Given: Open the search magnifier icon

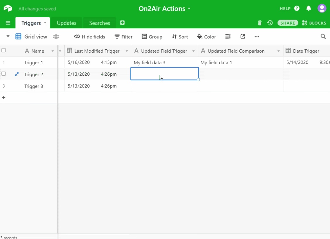Looking at the screenshot, I should tap(323, 37).
